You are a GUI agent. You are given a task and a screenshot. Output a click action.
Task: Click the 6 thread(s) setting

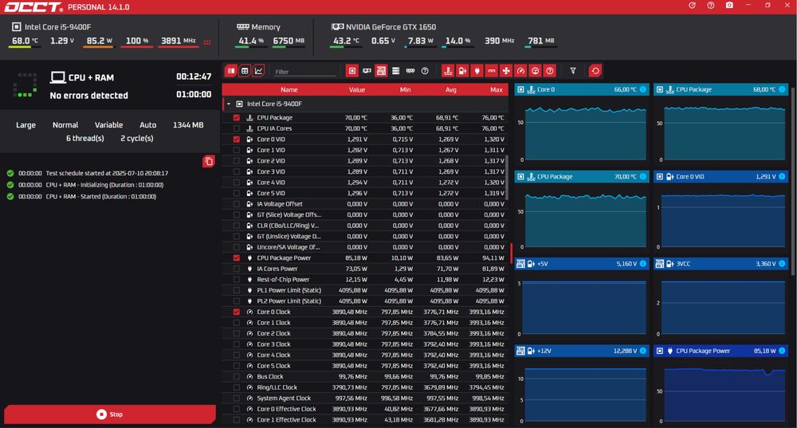[85, 138]
